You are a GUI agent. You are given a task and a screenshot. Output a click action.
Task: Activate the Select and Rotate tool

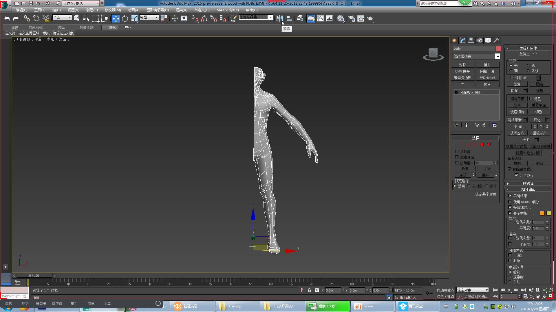click(125, 18)
